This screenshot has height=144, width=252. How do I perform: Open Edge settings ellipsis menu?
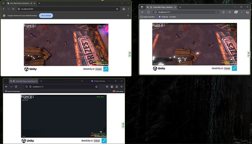[x=242, y=12]
